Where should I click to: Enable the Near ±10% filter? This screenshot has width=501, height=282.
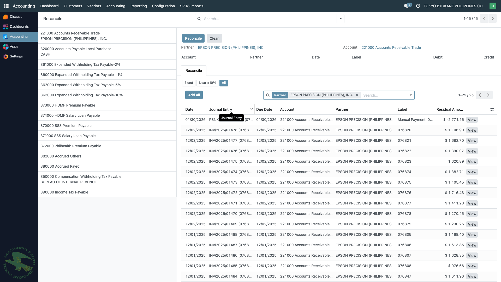pos(207,83)
